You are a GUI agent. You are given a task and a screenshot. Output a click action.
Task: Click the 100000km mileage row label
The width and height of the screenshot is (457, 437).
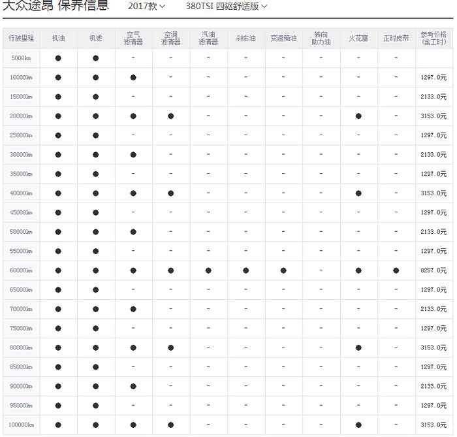click(x=21, y=425)
